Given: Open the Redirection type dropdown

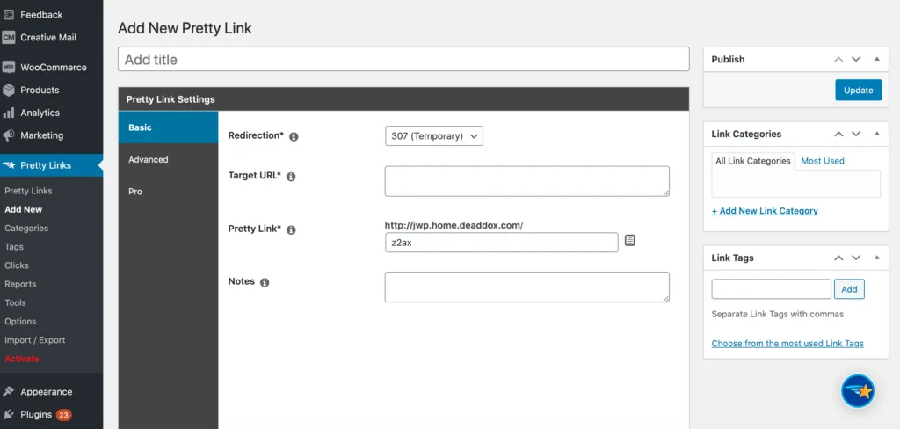Looking at the screenshot, I should [434, 136].
